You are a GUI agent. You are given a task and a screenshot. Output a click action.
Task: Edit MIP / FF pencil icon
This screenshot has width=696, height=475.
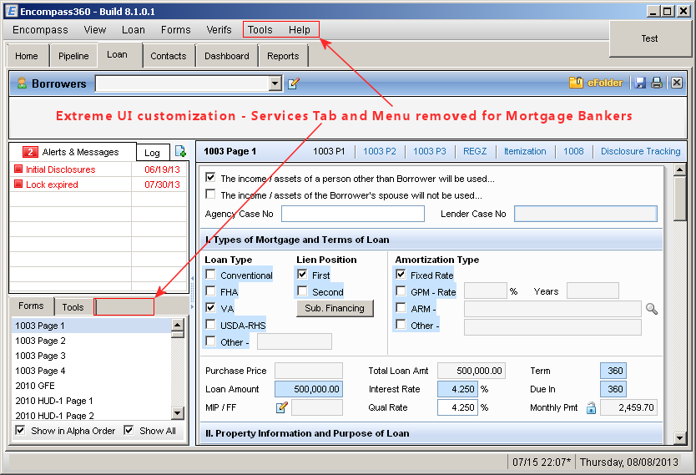click(x=281, y=407)
